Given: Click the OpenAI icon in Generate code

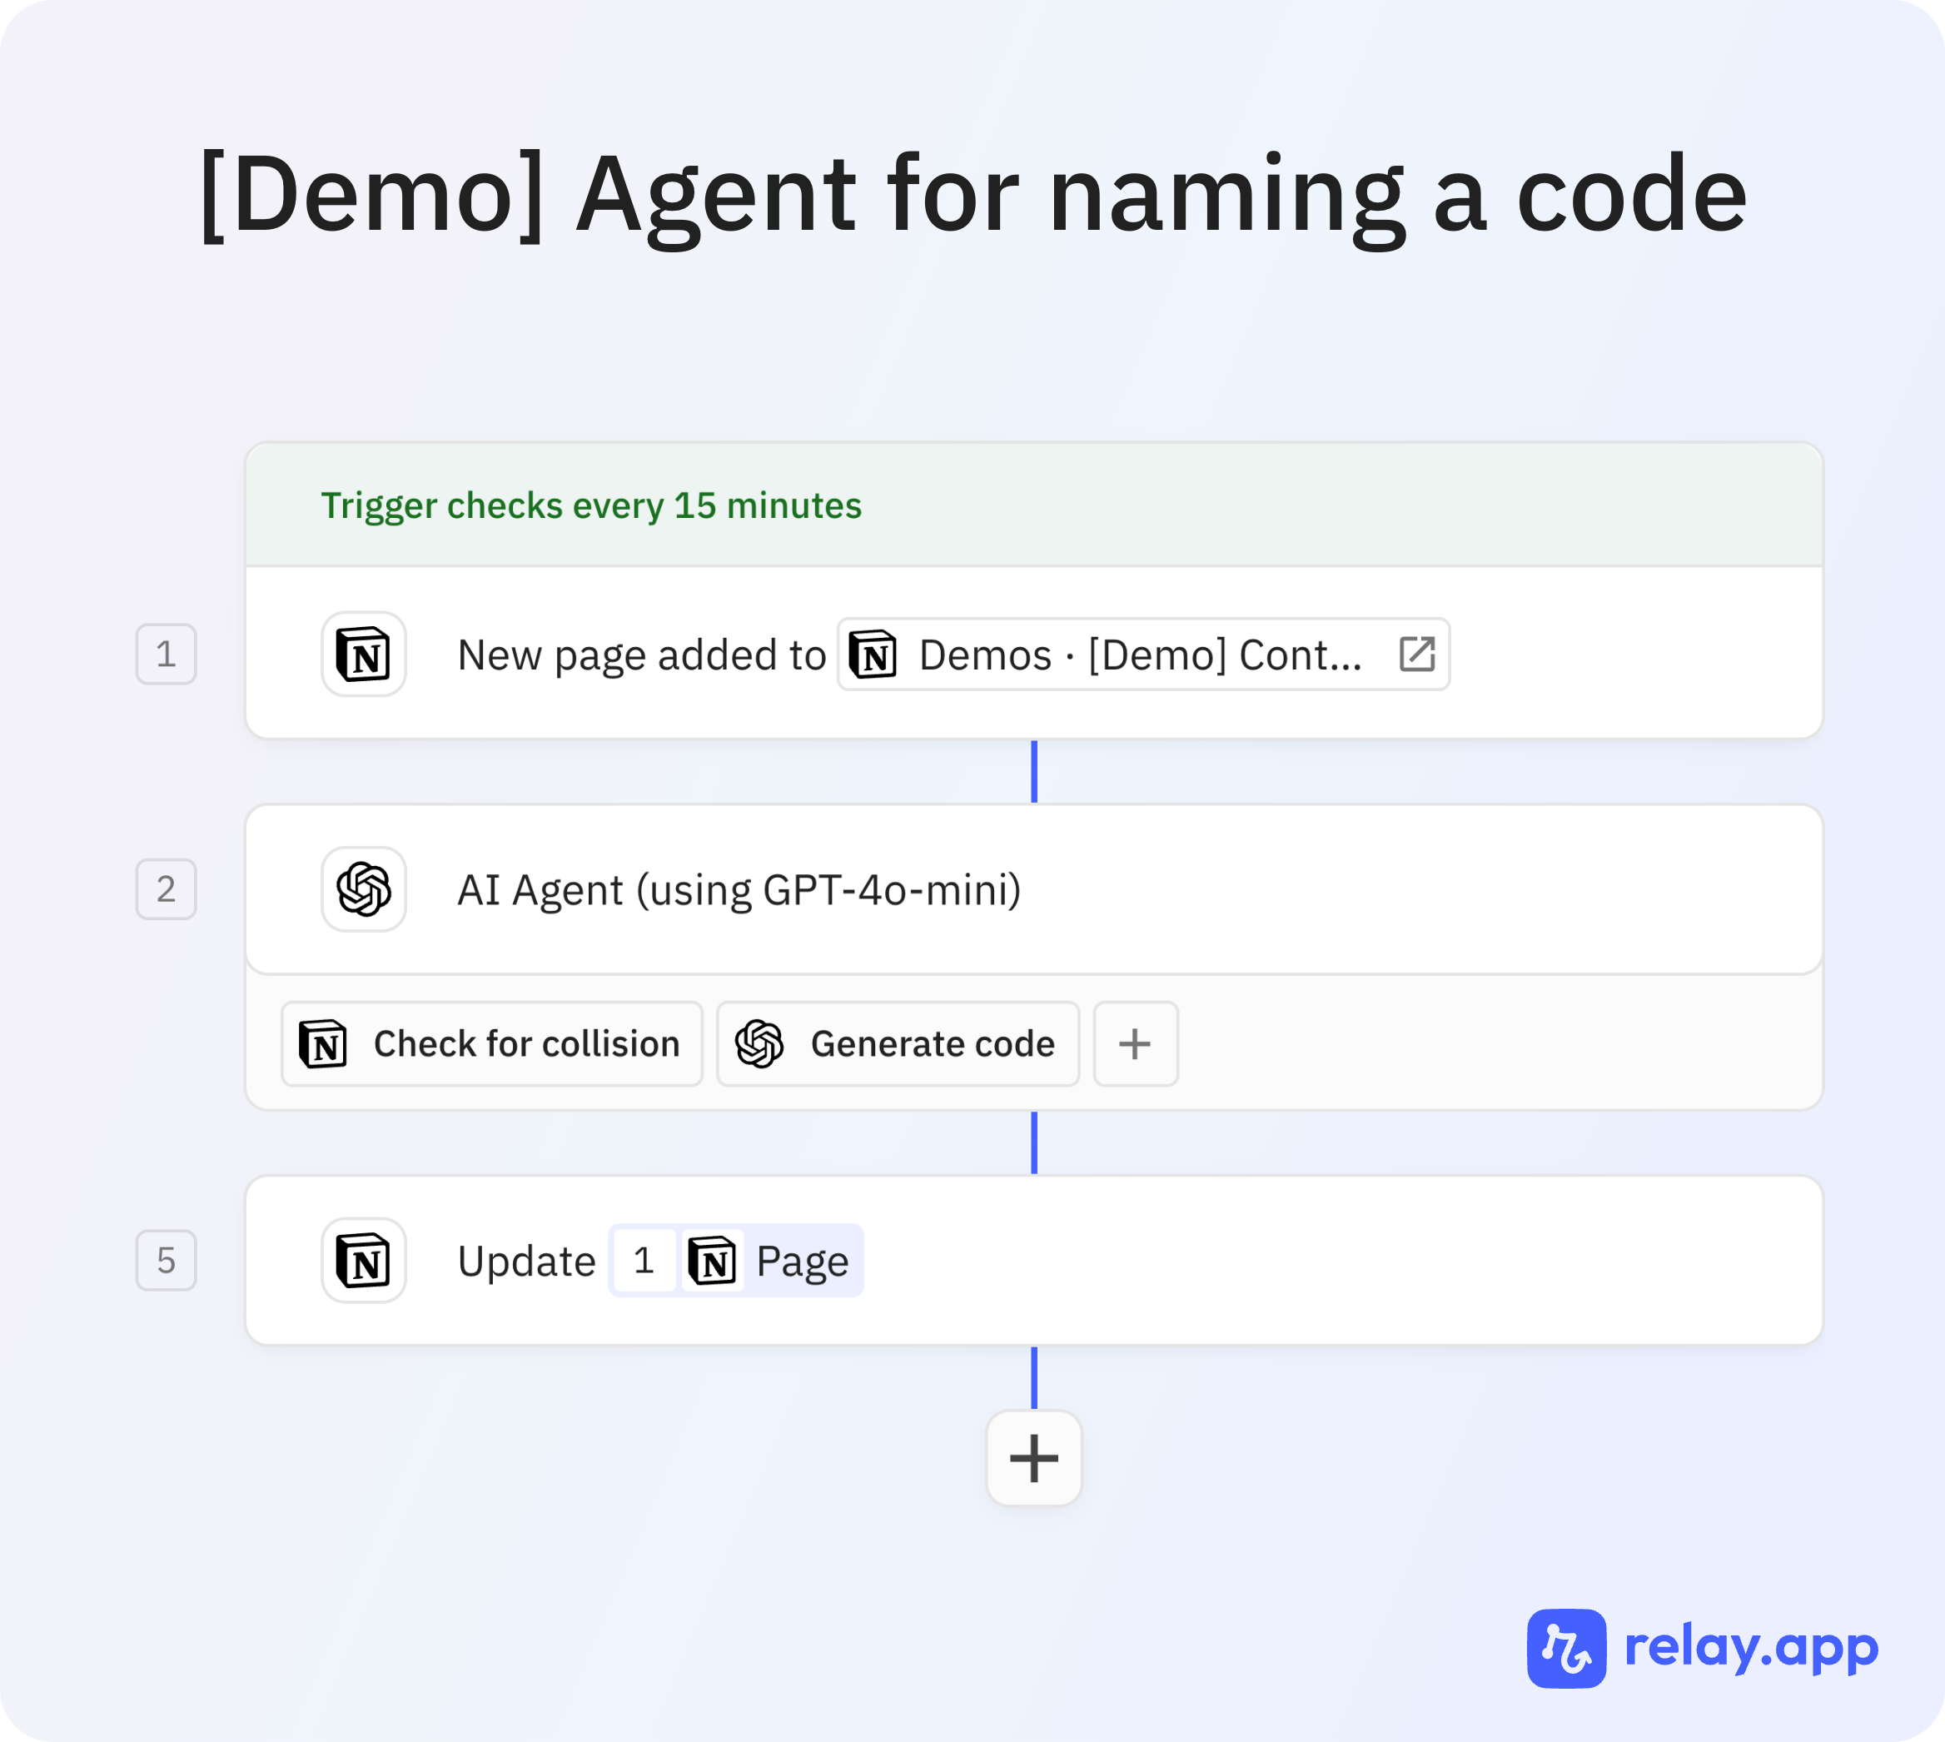Looking at the screenshot, I should click(760, 1044).
